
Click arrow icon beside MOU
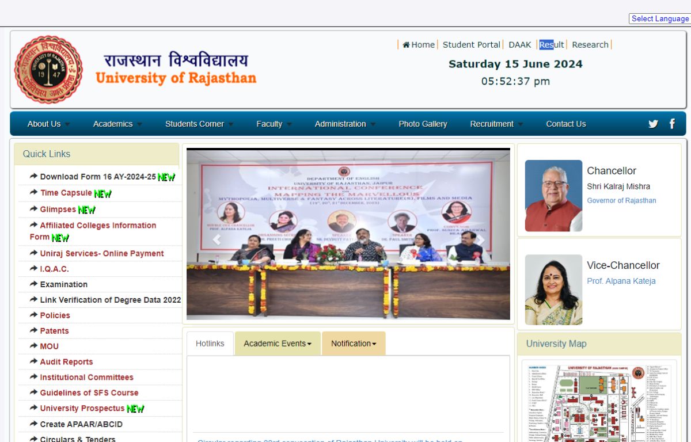click(x=34, y=346)
